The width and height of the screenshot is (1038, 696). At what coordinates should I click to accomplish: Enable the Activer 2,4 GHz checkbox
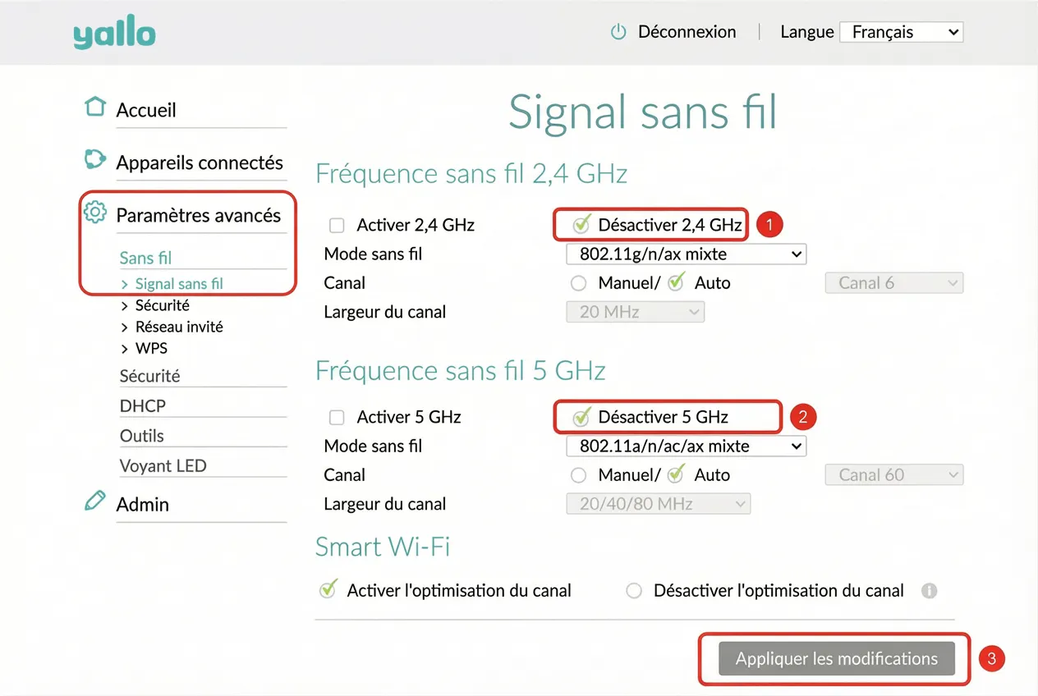(337, 225)
